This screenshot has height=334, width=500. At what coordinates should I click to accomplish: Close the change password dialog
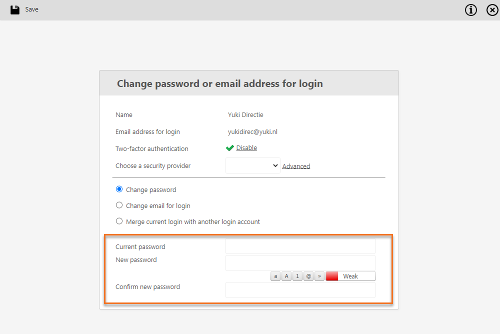492,9
